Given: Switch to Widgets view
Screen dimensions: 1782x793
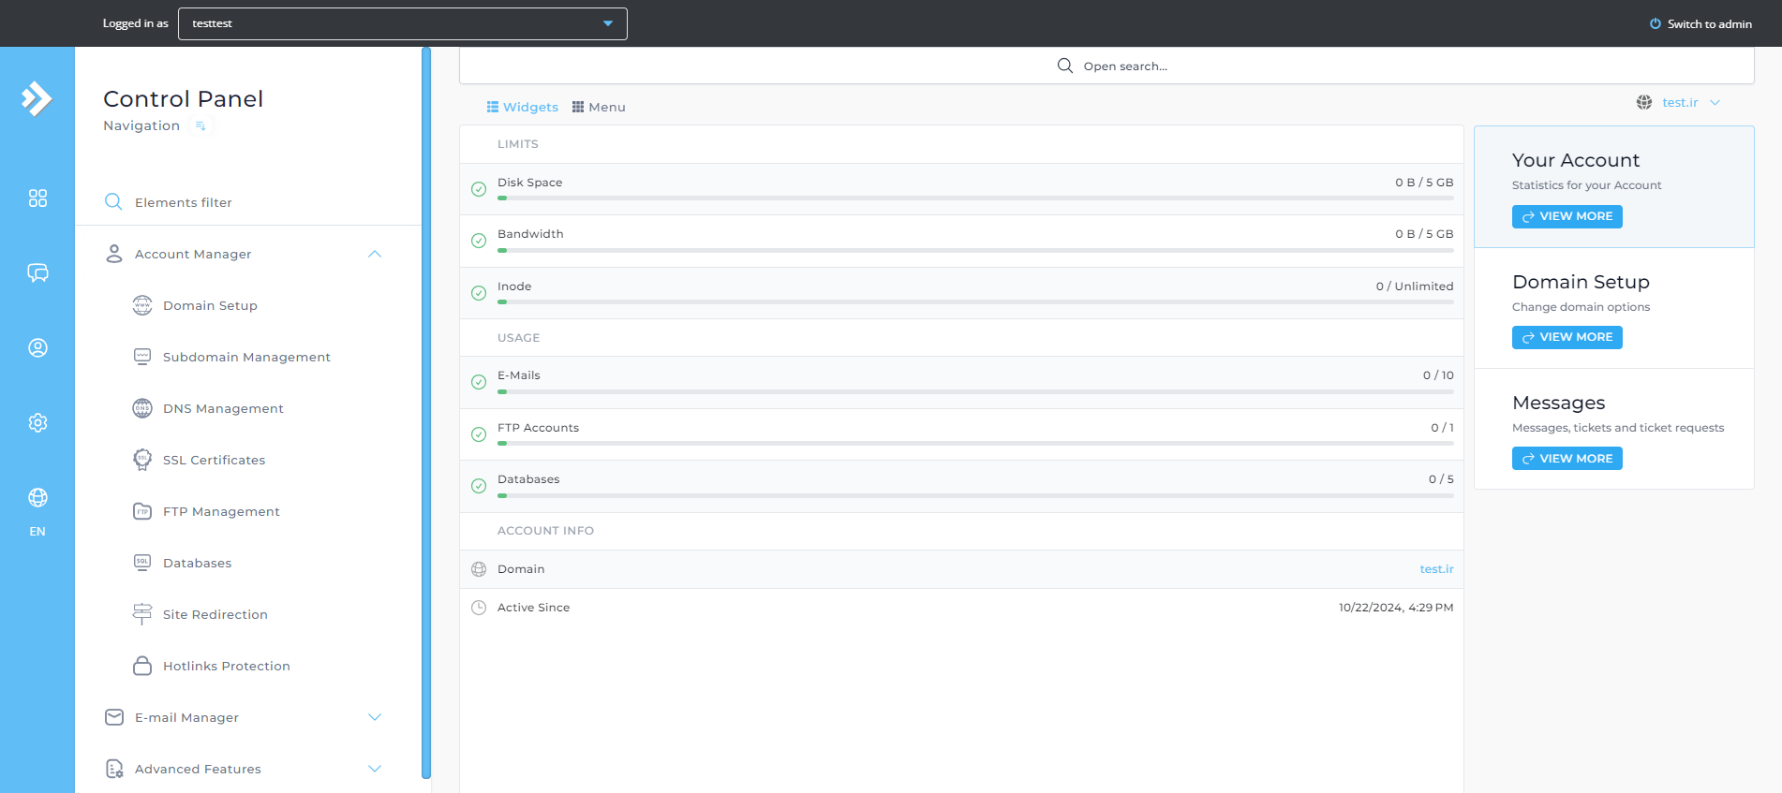Looking at the screenshot, I should coord(522,108).
